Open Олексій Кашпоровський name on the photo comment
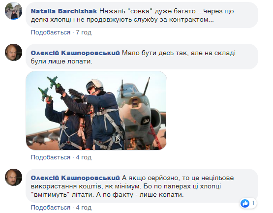 point(75,53)
